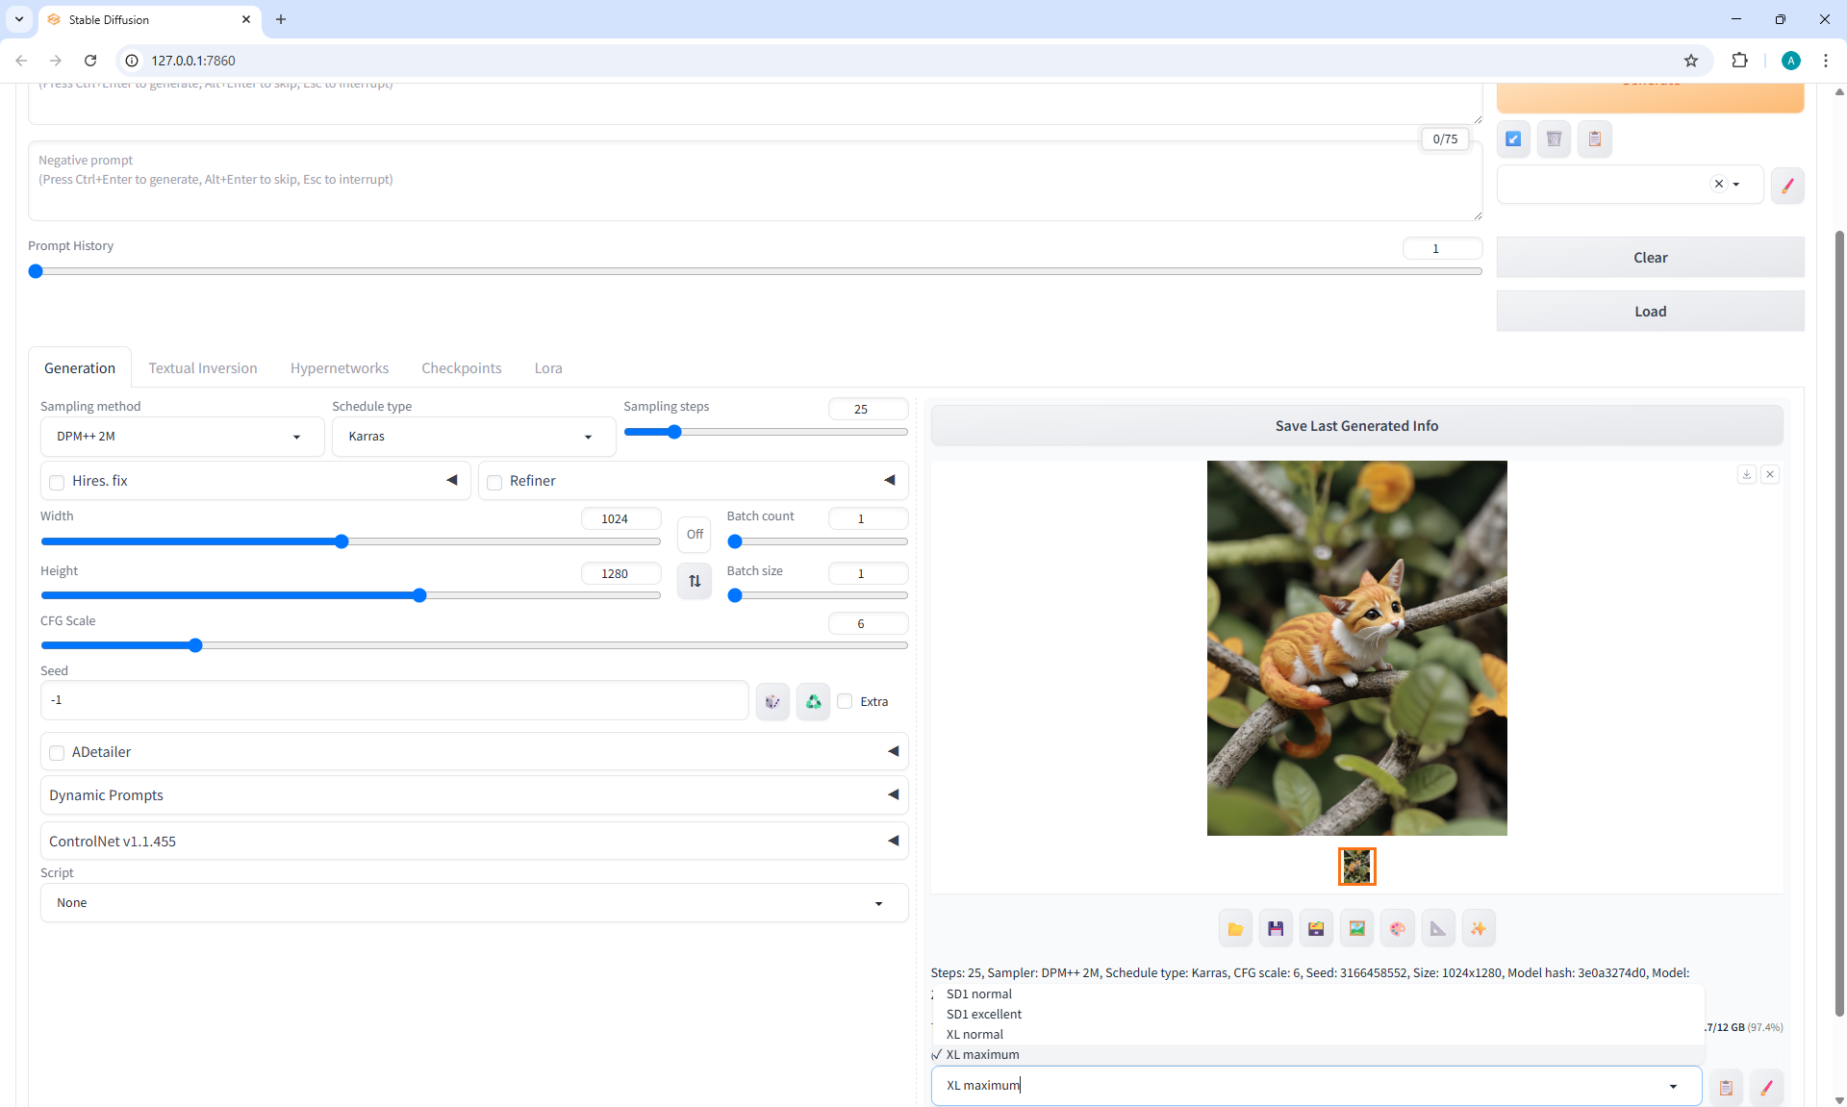The height and width of the screenshot is (1107, 1847).
Task: Switch to the Checkpoints tab
Action: pyautogui.click(x=461, y=368)
